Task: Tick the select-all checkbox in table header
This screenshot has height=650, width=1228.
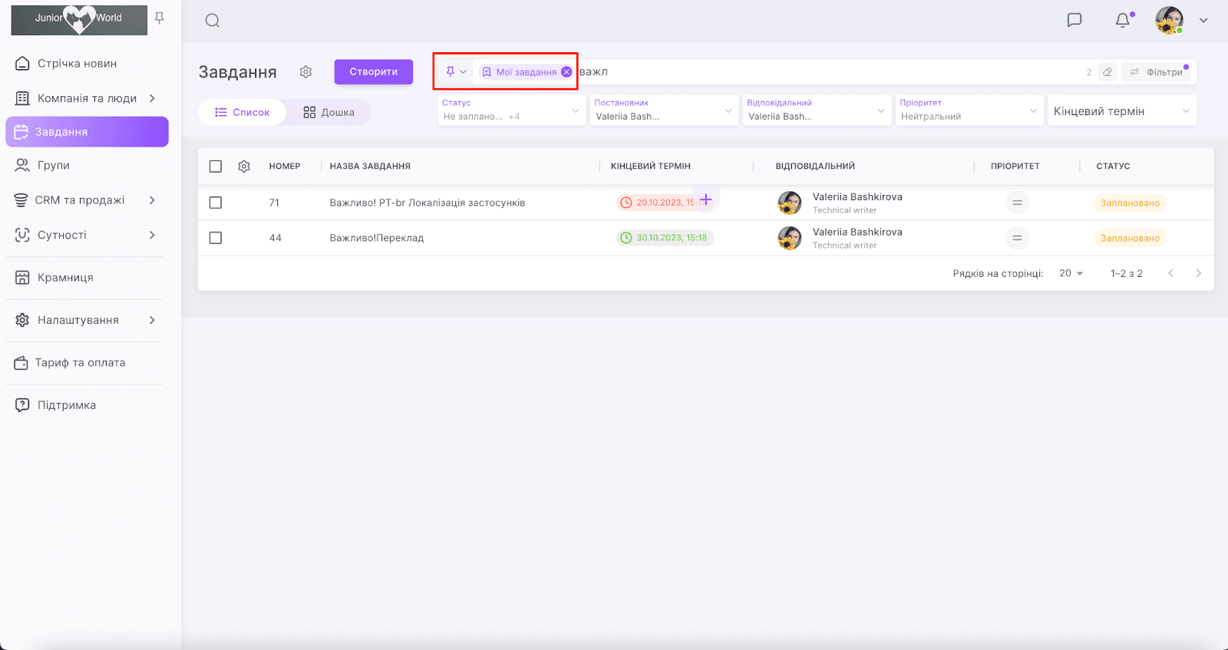Action: coord(216,167)
